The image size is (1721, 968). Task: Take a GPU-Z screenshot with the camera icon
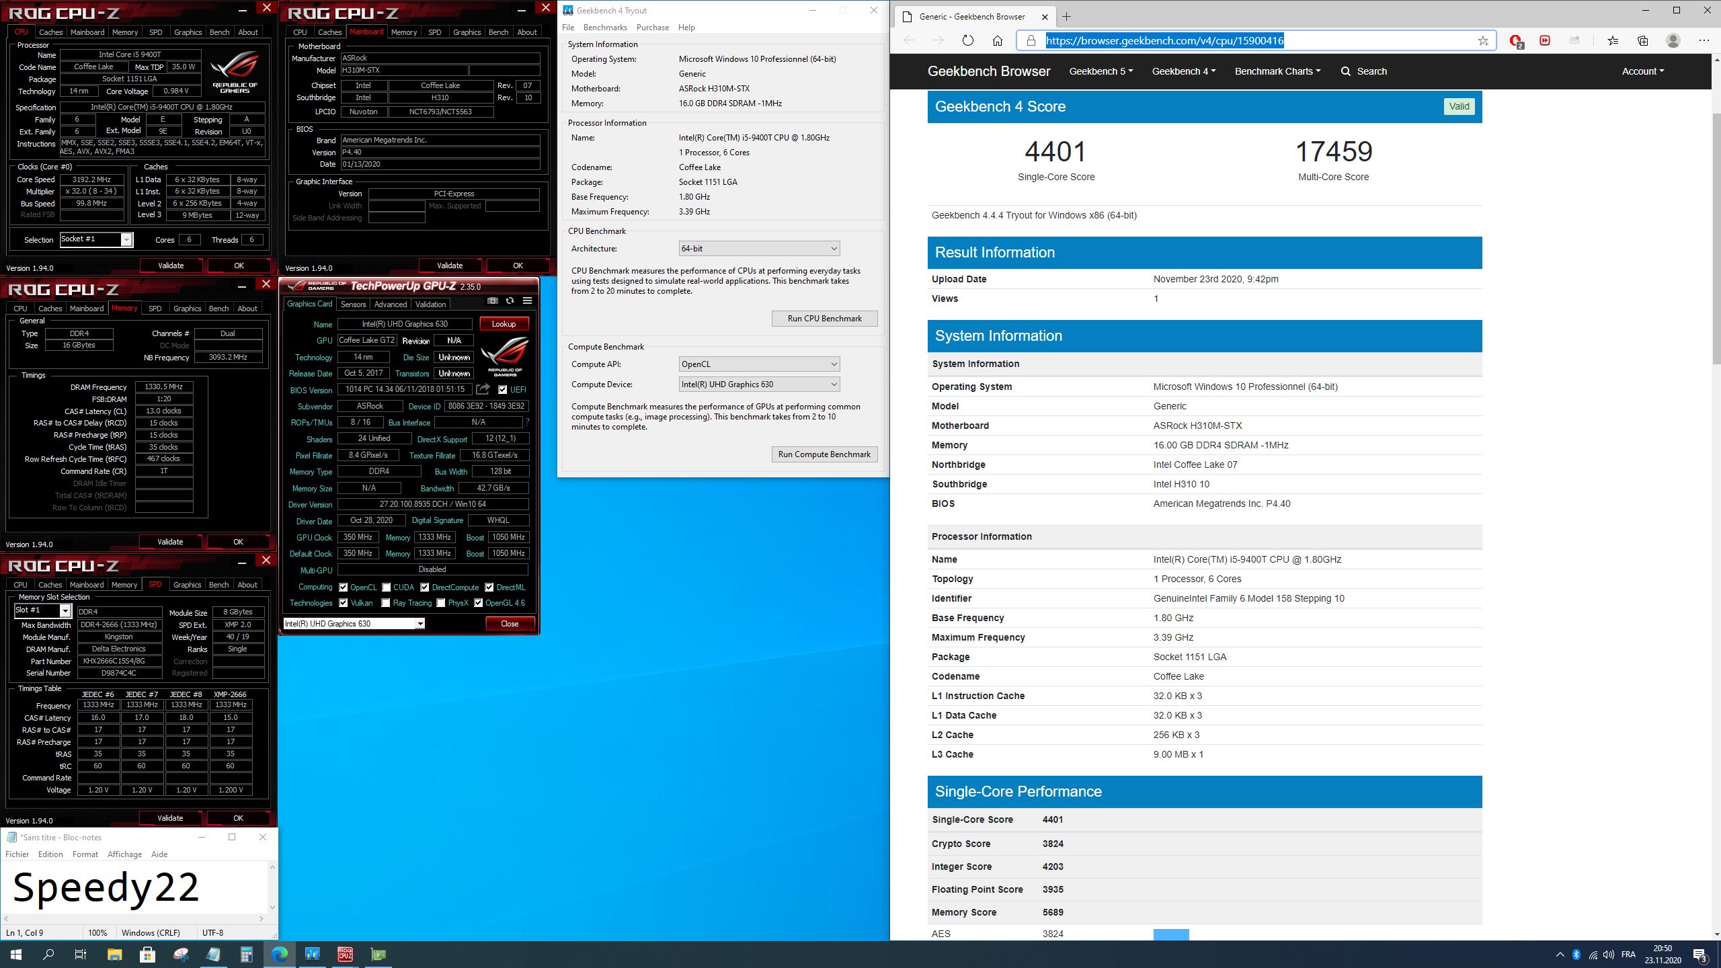click(493, 300)
